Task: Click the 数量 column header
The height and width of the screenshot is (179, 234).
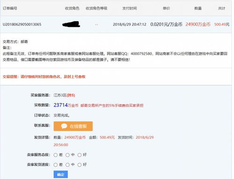Action: point(198,8)
